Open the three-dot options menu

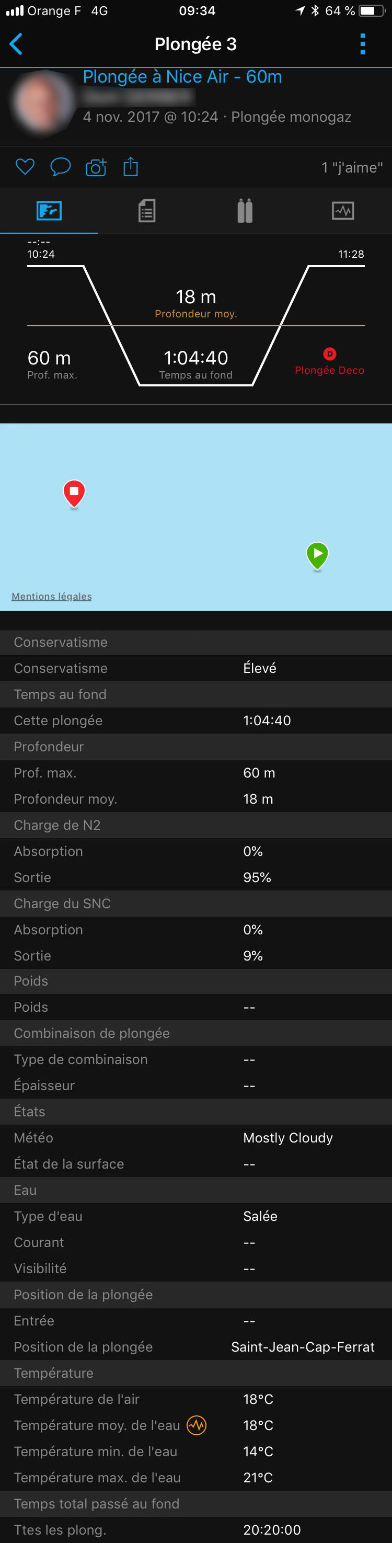[362, 44]
